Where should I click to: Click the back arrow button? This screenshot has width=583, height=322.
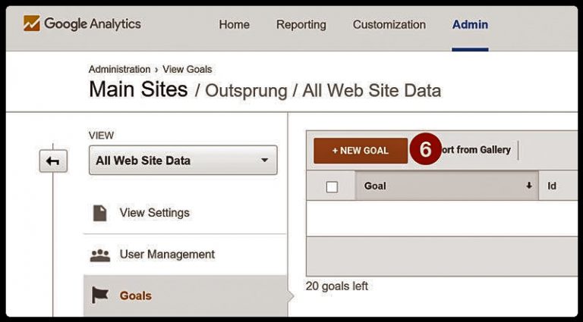click(x=54, y=161)
